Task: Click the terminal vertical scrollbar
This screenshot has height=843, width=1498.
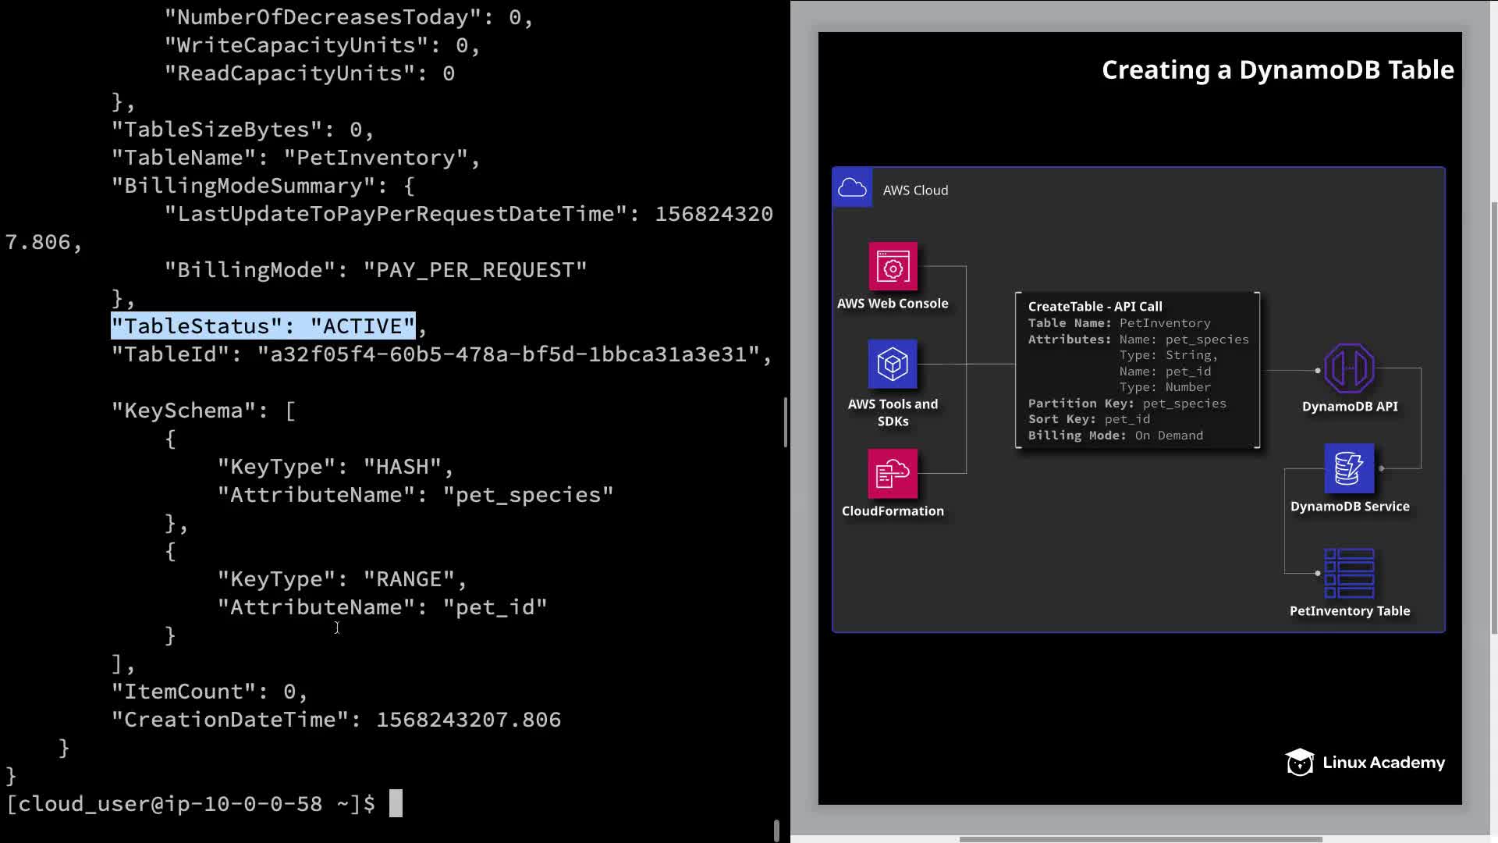Action: 785,421
